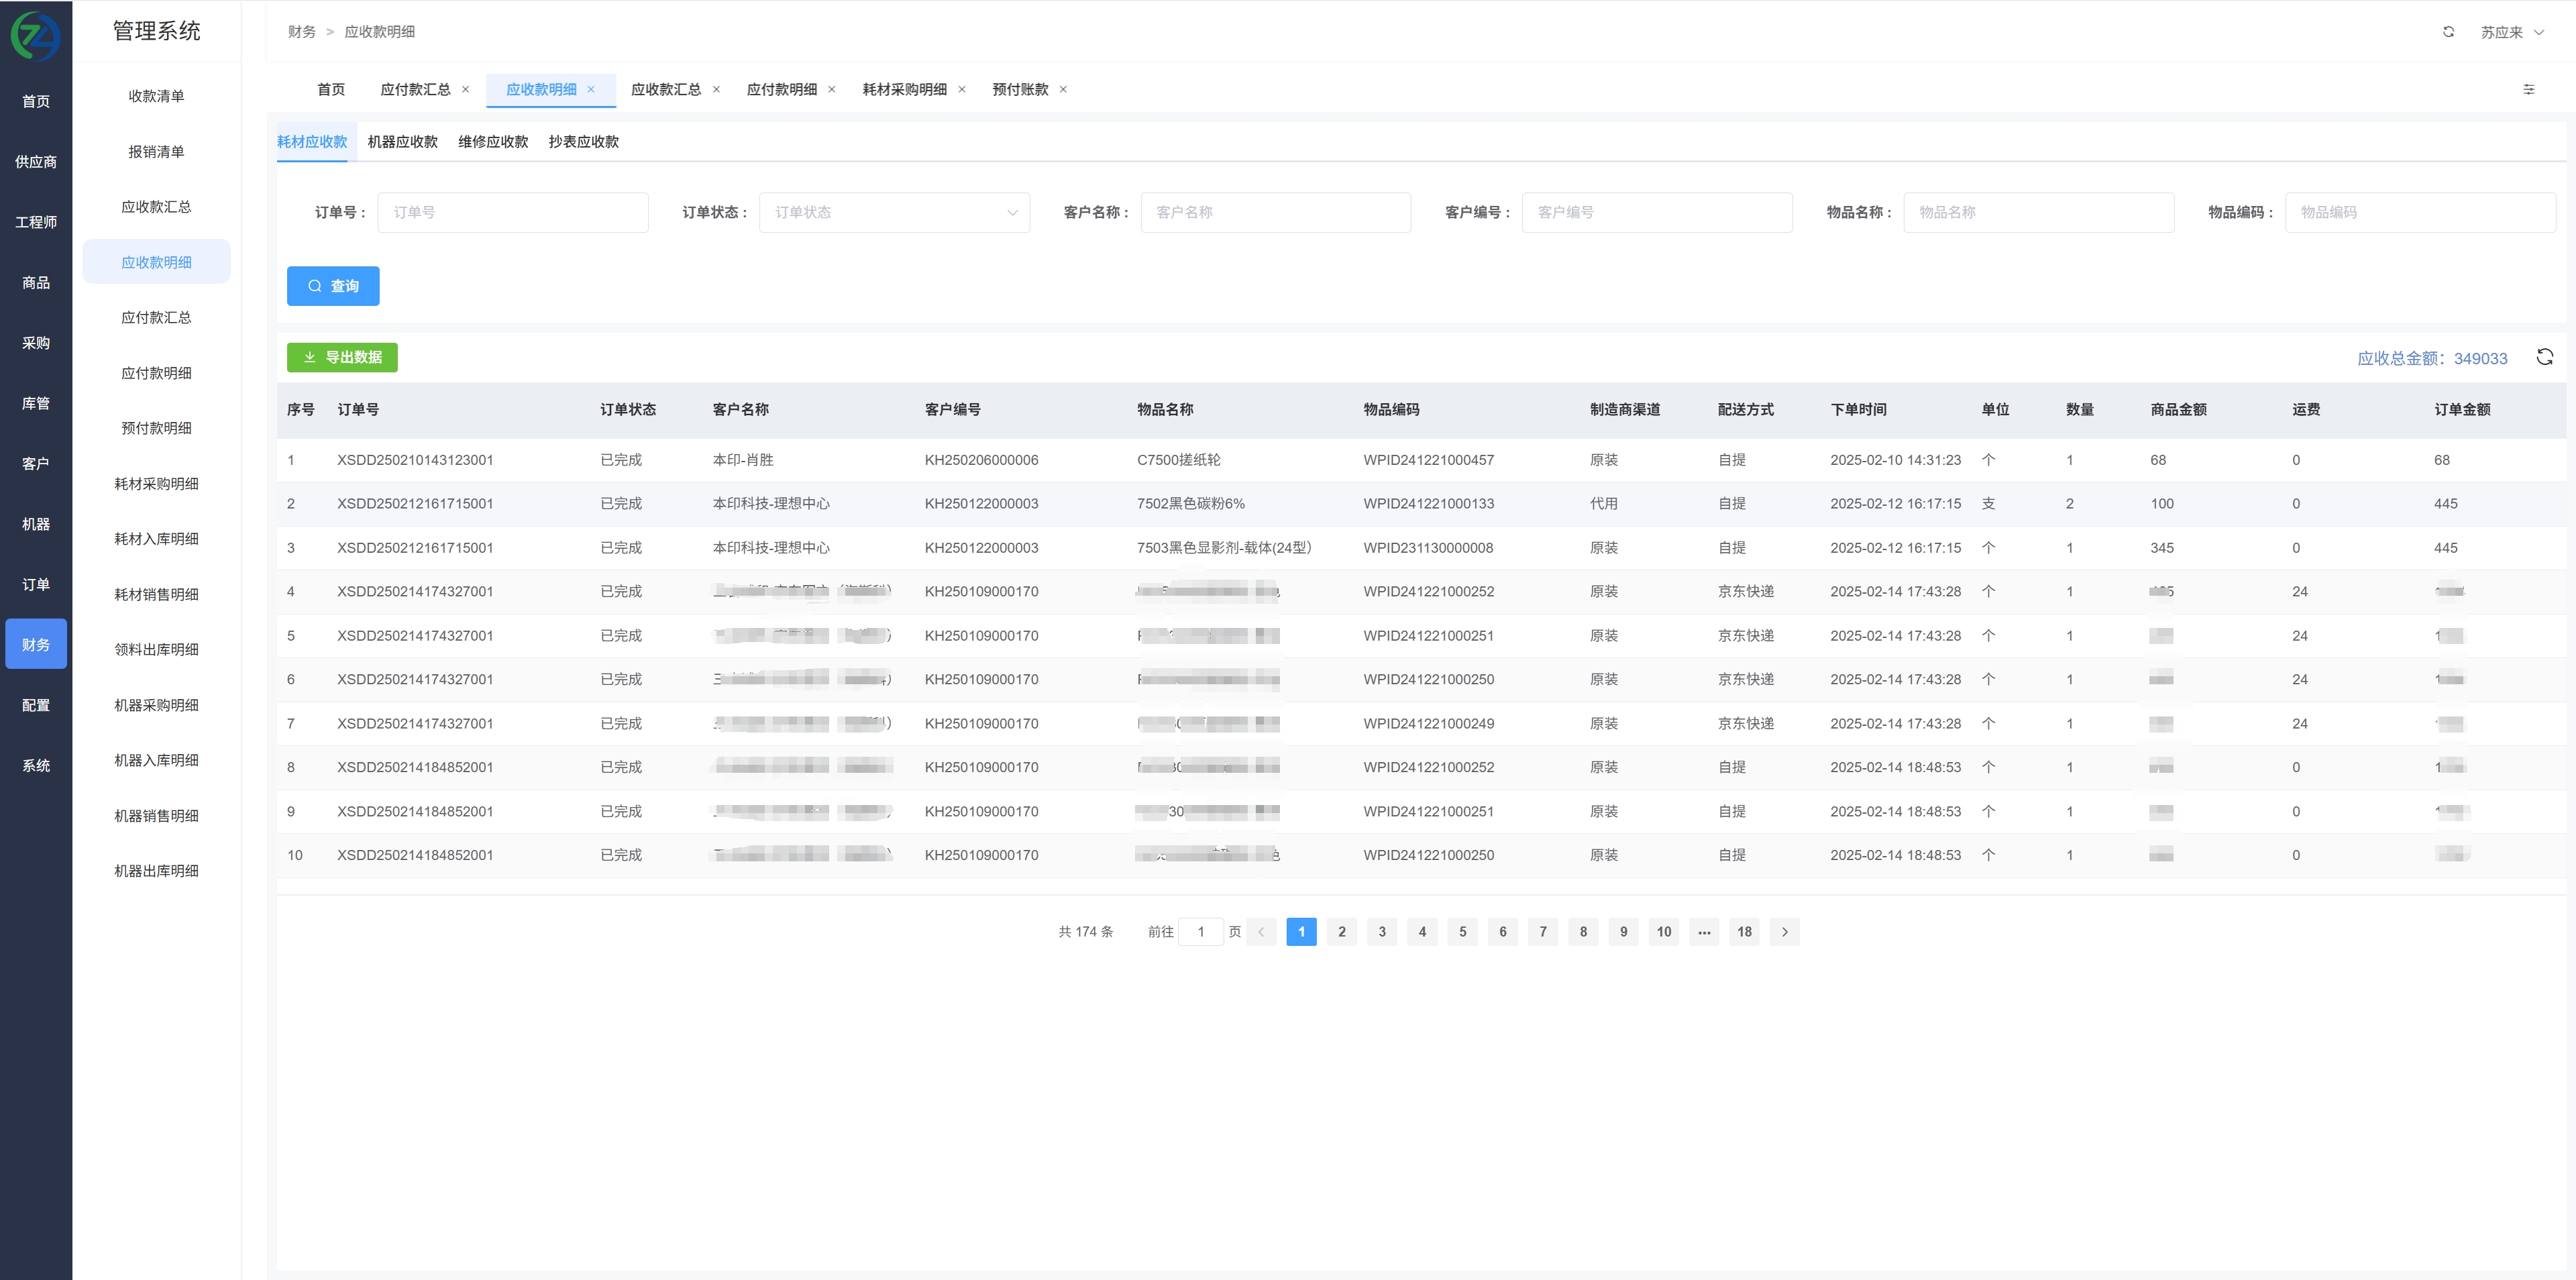This screenshot has height=1280, width=2576.
Task: Open 客户 in the dark sidebar
Action: coord(36,464)
